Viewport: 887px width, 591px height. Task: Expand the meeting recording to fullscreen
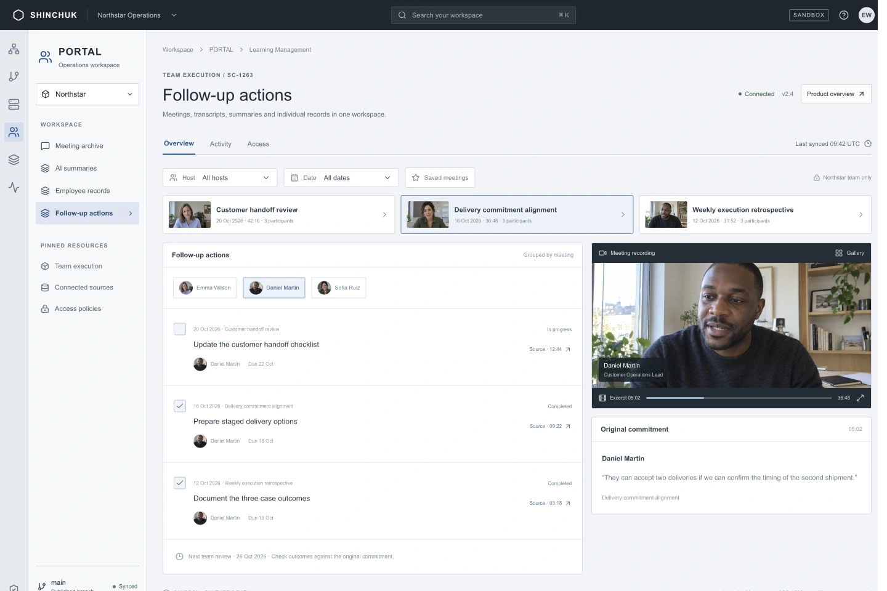coord(860,398)
